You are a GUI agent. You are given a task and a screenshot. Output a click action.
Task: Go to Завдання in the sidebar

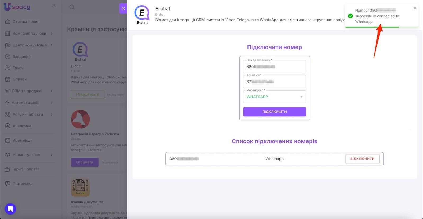coord(21,56)
